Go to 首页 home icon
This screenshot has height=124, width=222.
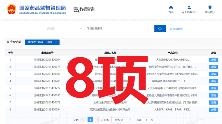coord(171,7)
